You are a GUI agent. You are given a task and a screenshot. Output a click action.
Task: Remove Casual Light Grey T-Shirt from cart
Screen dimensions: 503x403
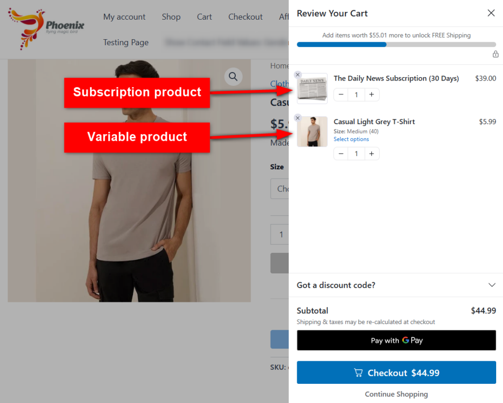click(298, 118)
